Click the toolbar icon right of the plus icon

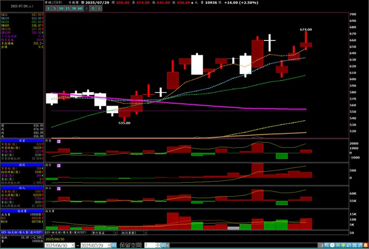(349, 245)
